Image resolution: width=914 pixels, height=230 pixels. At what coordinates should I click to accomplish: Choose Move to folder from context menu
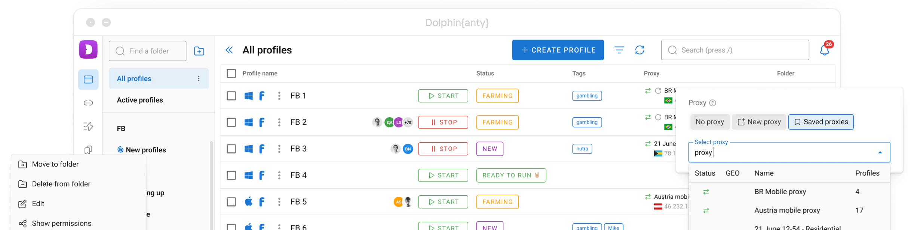(79, 165)
